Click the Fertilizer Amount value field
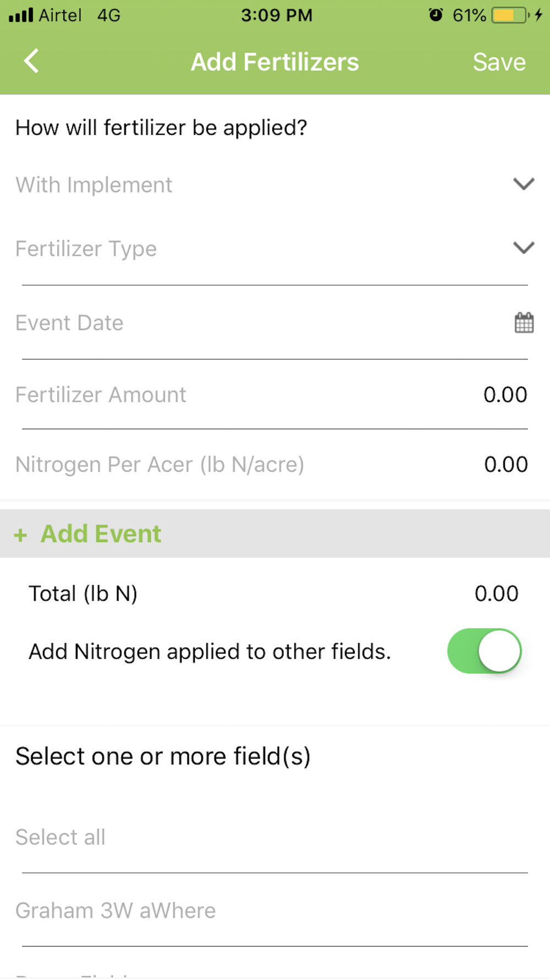Viewport: 550px width, 979px height. (505, 395)
